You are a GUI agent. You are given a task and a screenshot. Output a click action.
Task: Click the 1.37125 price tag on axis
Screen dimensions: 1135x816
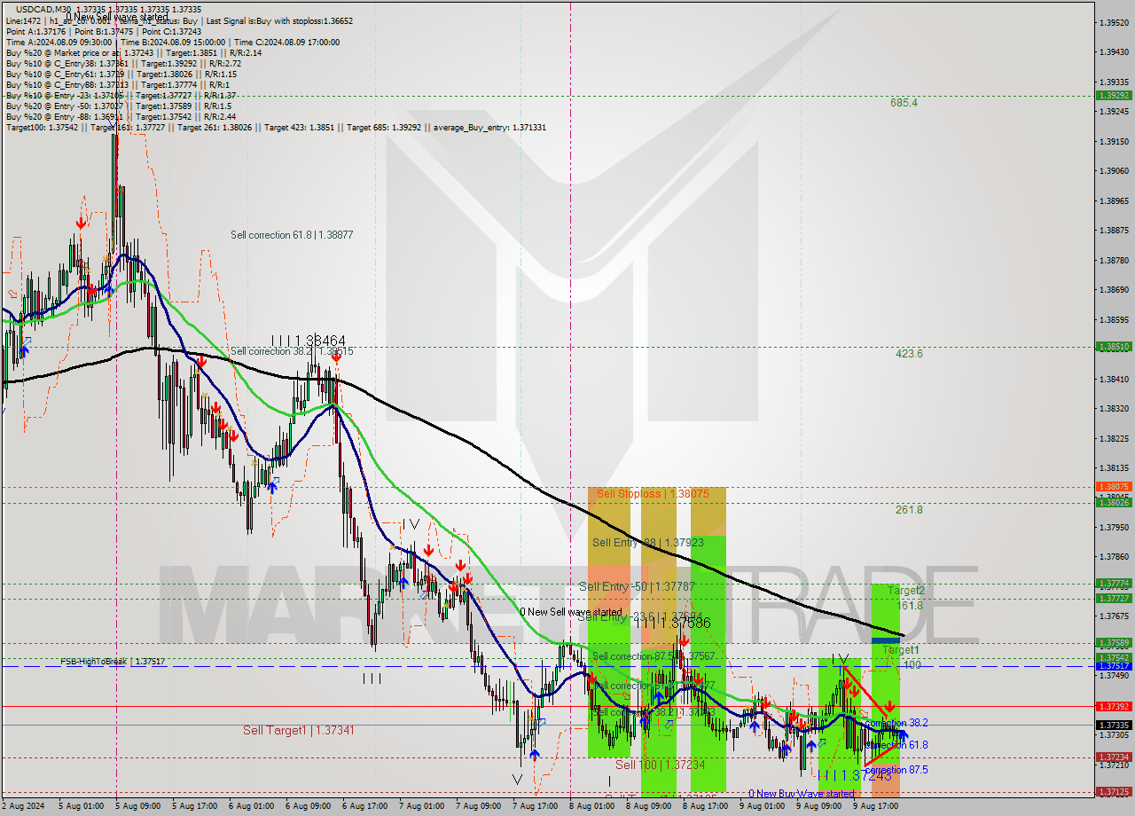pos(1113,791)
